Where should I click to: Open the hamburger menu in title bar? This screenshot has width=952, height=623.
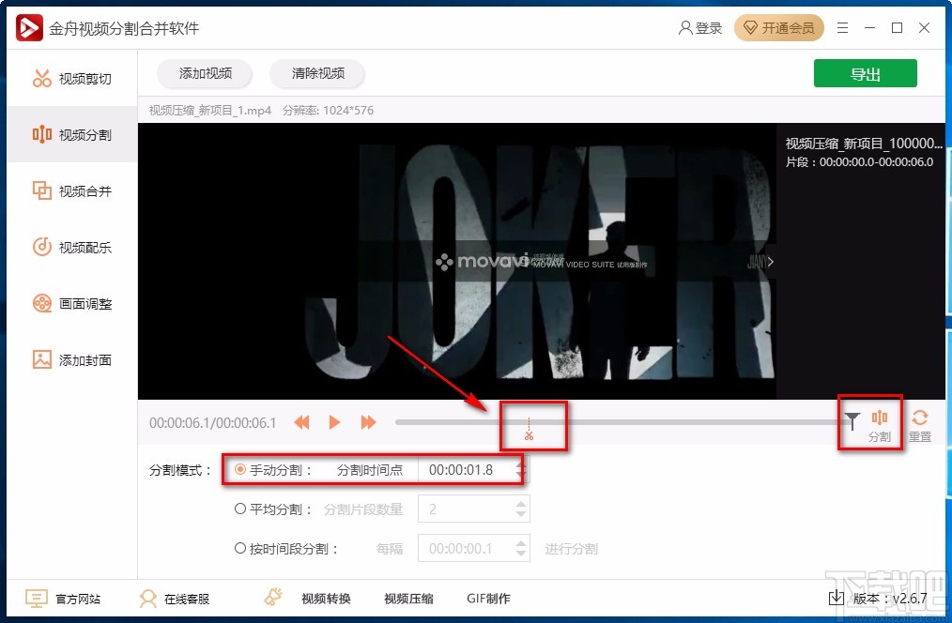(843, 28)
